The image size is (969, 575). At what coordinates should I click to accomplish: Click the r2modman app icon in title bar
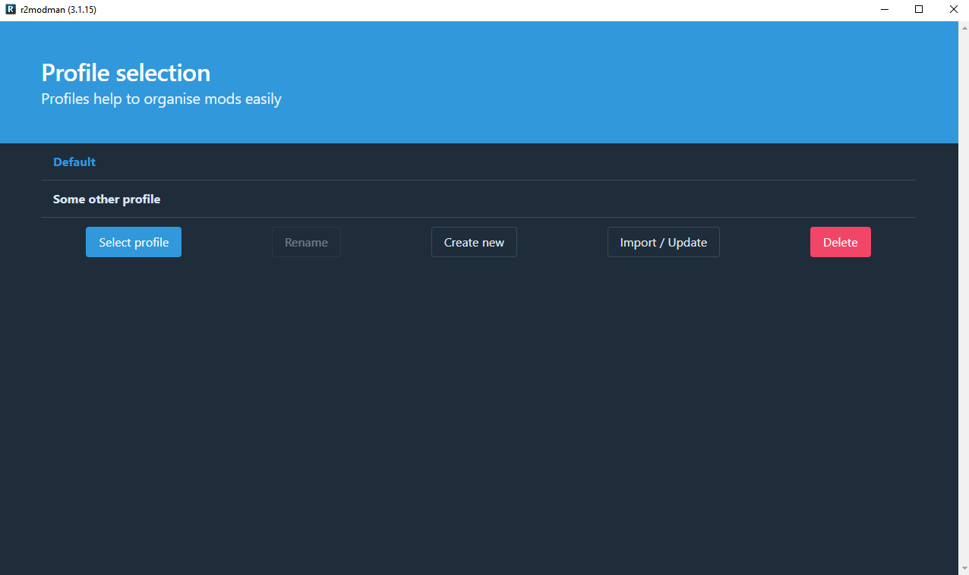[x=11, y=10]
